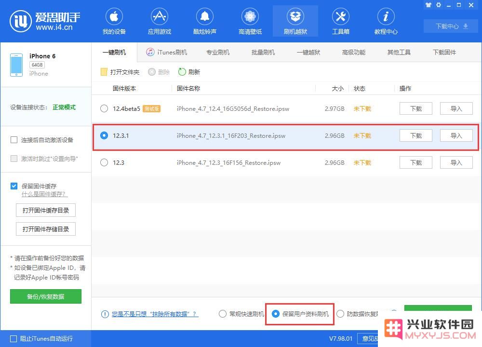Switch to 专业刷机 tab
This screenshot has height=347, width=482.
[x=218, y=52]
